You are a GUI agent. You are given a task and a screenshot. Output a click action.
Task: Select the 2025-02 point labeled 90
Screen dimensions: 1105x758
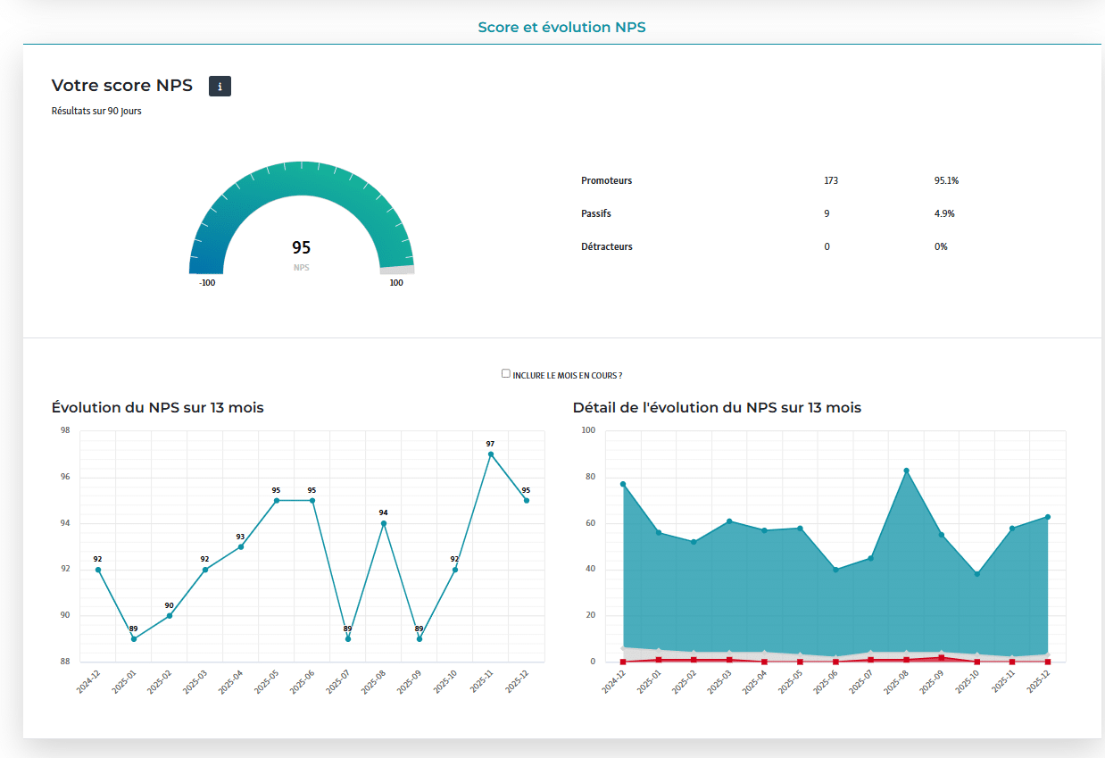click(x=170, y=616)
